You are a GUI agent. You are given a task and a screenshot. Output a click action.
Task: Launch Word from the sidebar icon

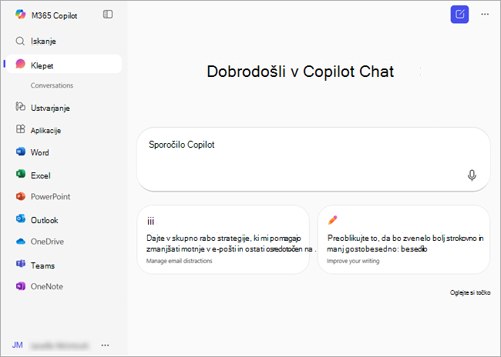(x=21, y=152)
